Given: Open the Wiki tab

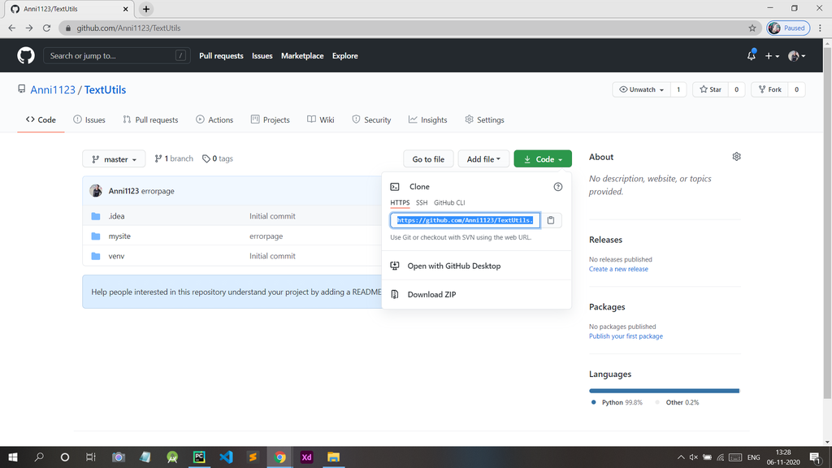Looking at the screenshot, I should [320, 120].
